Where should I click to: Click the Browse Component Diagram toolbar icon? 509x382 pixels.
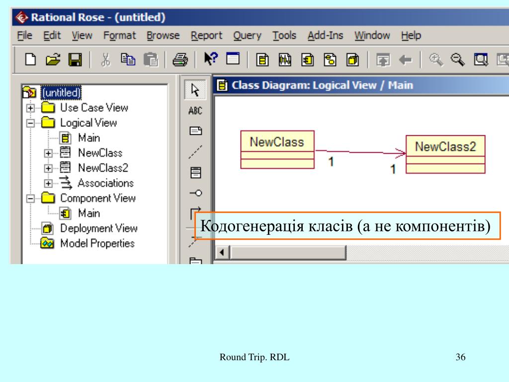point(307,60)
